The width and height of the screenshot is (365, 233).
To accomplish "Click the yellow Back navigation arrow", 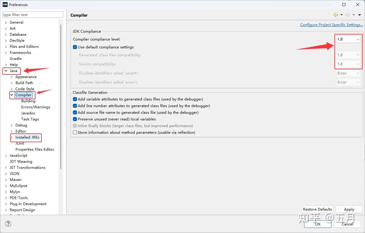I will pos(335,15).
